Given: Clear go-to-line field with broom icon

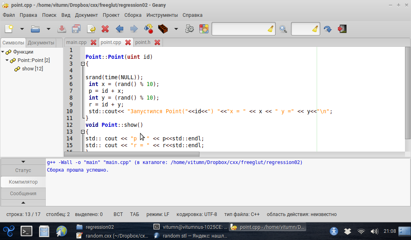Looking at the screenshot, I should coord(315,29).
